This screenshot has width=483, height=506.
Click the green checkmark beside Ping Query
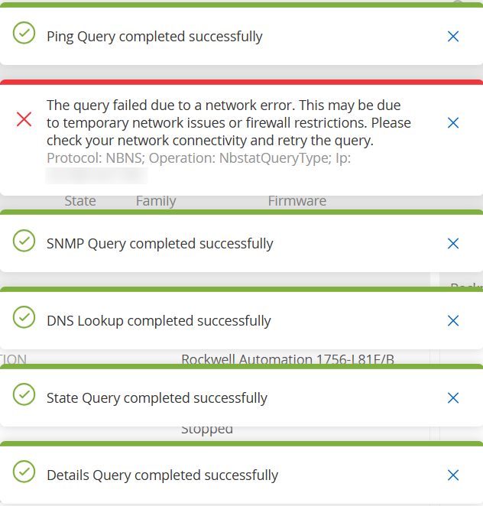24,32
